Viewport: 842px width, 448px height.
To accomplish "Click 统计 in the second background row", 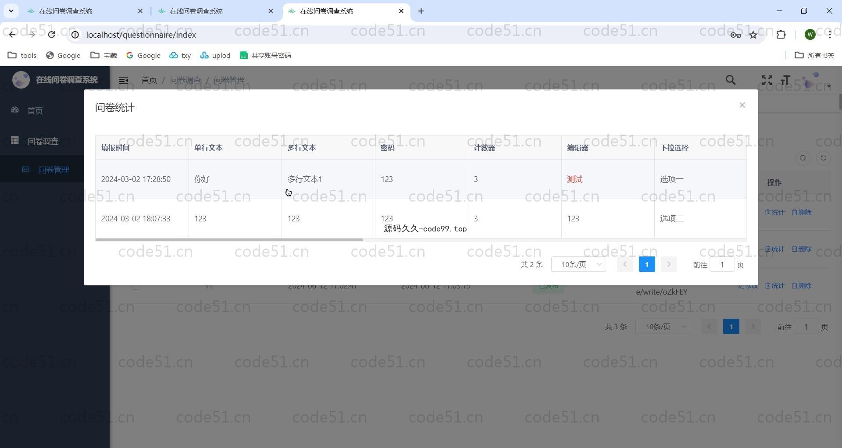I will (774, 249).
